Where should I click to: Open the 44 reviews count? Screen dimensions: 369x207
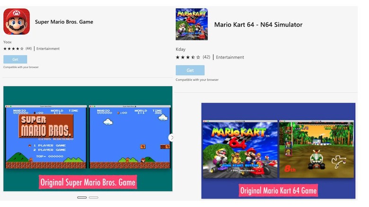click(29, 49)
